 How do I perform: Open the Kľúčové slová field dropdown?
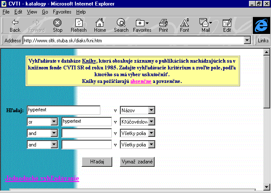138,121
